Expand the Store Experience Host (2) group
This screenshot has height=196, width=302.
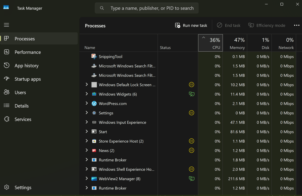point(86,141)
